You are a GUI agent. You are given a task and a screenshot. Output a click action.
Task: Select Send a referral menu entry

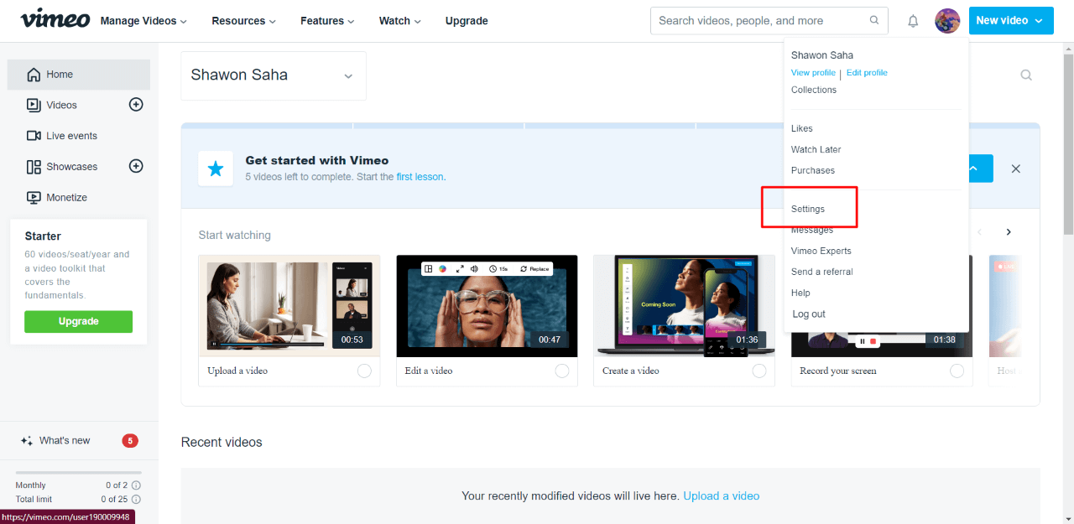click(822, 272)
